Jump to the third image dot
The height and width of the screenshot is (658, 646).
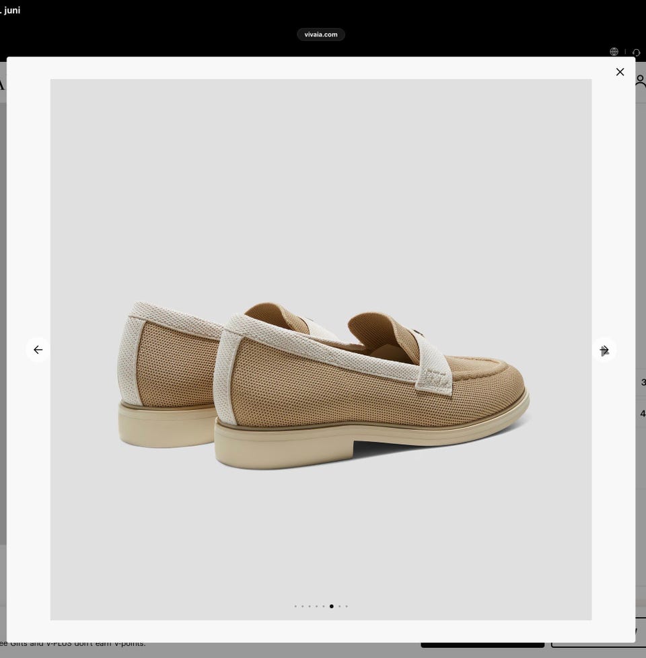pos(310,606)
